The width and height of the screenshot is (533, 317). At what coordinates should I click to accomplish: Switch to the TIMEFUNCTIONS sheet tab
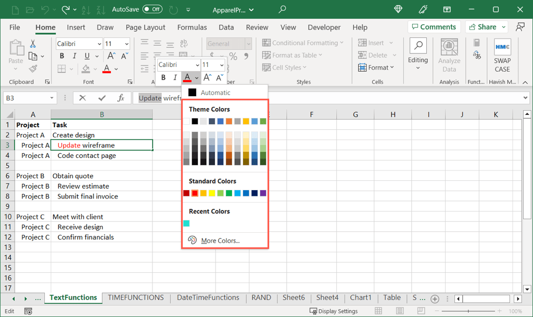[x=136, y=298]
